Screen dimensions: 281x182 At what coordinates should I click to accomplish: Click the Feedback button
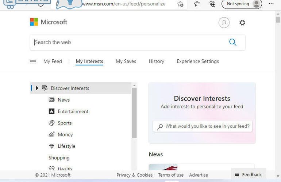pyautogui.click(x=249, y=175)
